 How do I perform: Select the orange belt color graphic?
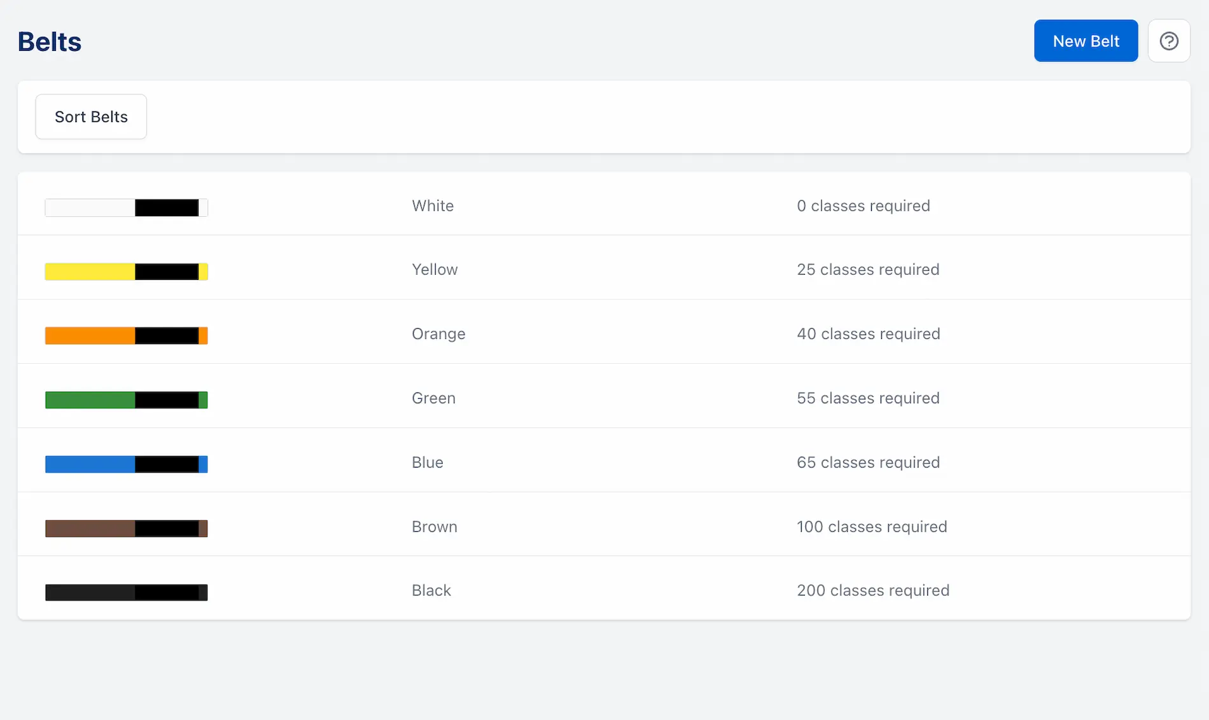pyautogui.click(x=126, y=335)
